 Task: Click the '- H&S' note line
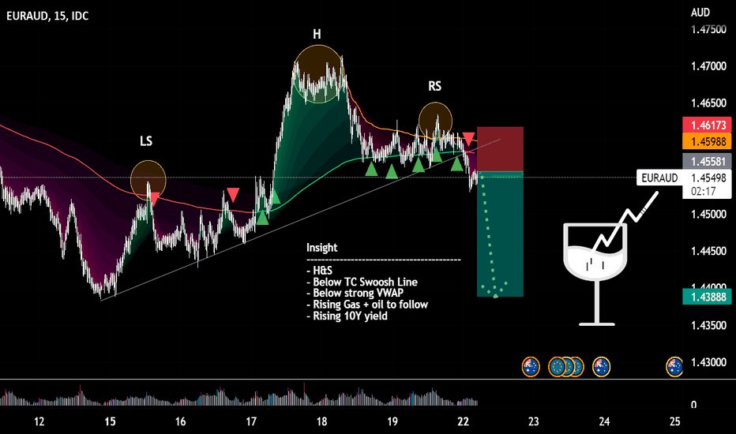319,271
